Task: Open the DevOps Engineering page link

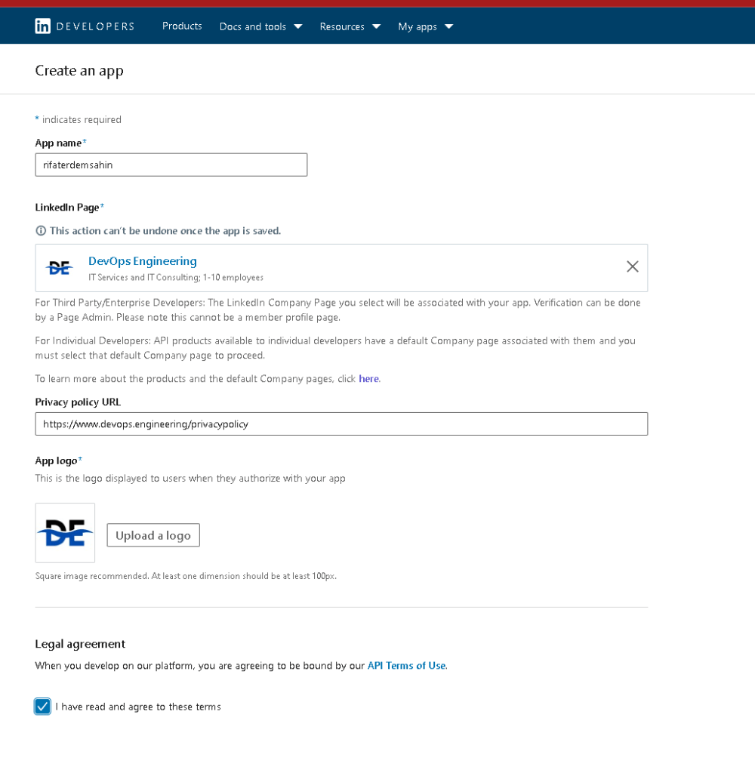Action: [x=143, y=260]
